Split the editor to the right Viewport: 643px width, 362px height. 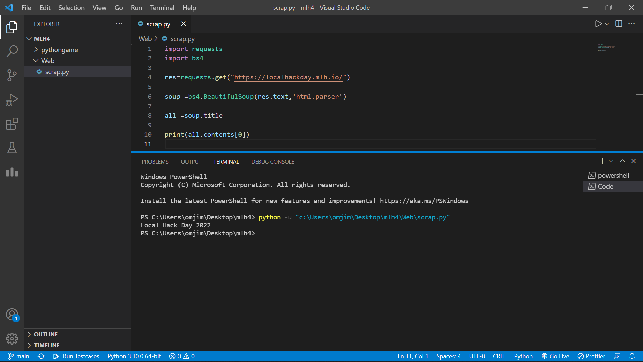pyautogui.click(x=619, y=24)
